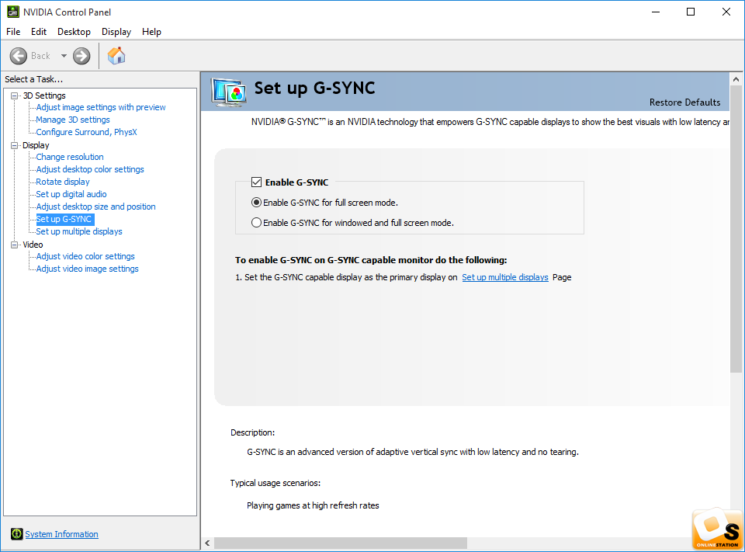Open Configure Surround, PhysX

(86, 132)
